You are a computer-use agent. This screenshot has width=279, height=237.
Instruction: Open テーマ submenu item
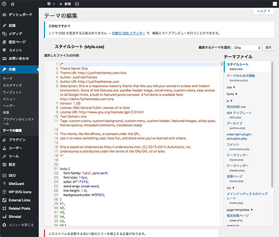tap(8, 79)
